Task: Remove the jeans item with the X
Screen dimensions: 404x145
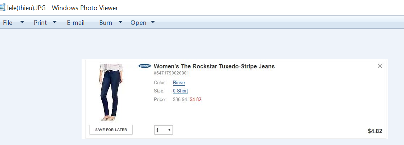Action: click(x=380, y=66)
